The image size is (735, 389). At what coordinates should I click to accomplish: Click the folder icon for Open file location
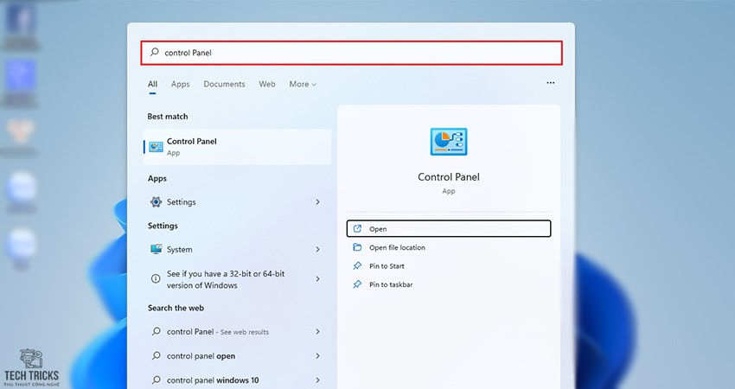[357, 247]
